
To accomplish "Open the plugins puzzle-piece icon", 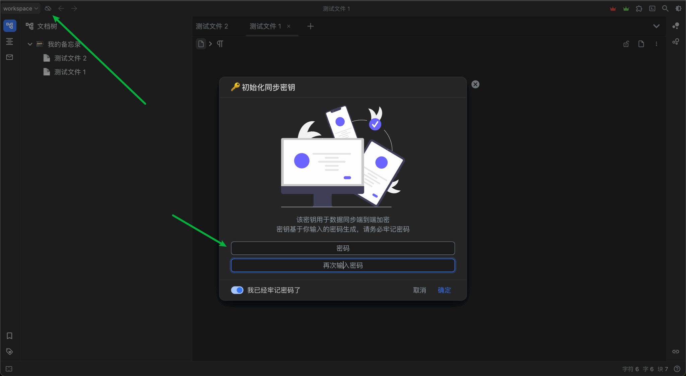I will click(x=639, y=8).
